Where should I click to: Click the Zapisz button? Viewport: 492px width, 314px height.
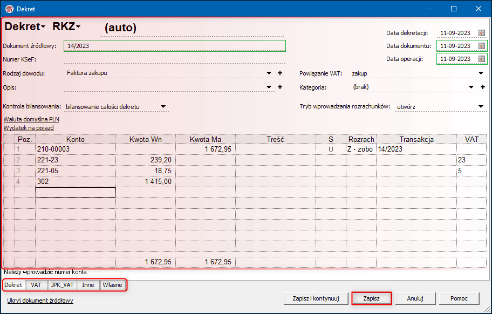point(371,298)
